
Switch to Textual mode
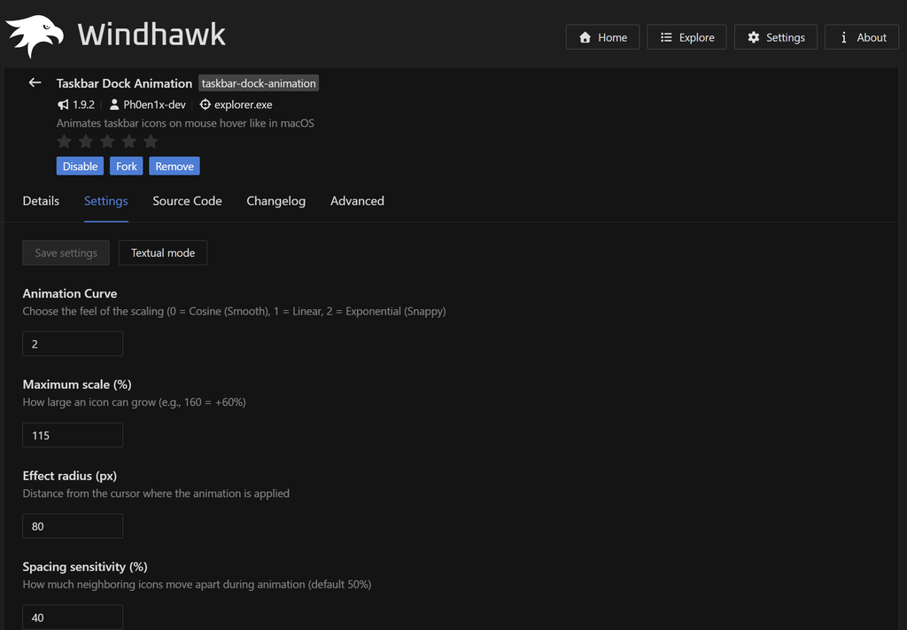click(163, 253)
